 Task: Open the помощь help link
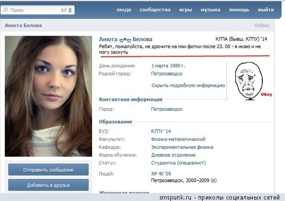click(239, 10)
